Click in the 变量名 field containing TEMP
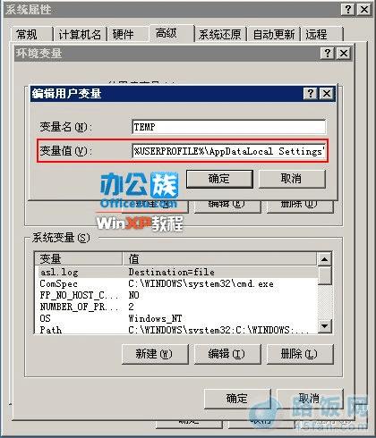376x438 pixels. click(x=228, y=127)
